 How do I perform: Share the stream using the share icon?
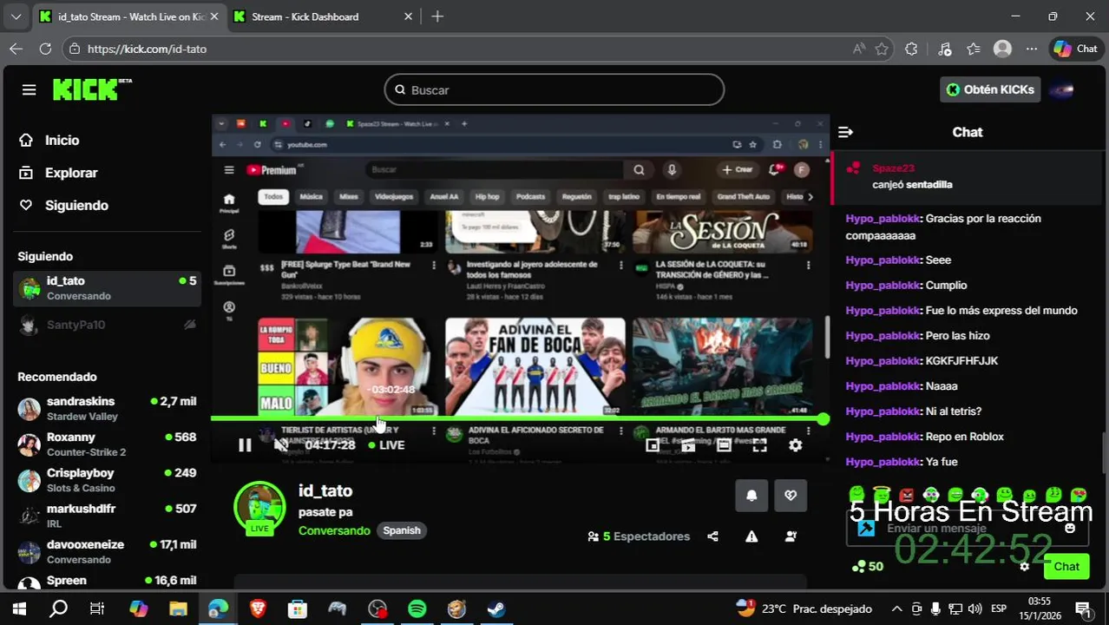click(712, 536)
